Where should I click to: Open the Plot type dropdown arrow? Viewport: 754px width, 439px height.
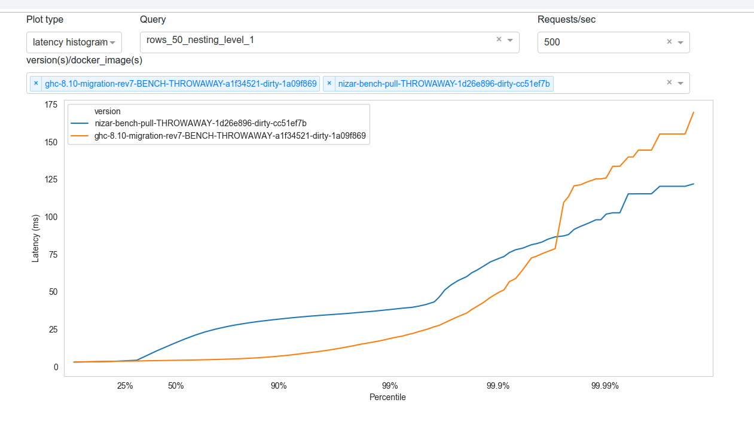tap(112, 42)
